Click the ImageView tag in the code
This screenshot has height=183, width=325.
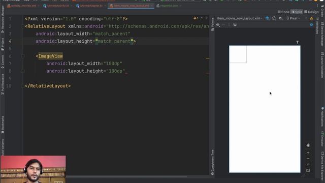point(50,56)
